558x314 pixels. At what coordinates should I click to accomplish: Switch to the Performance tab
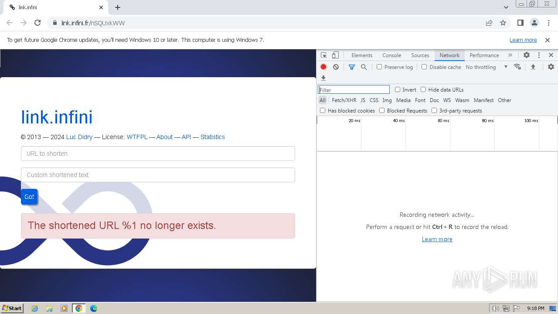(x=484, y=55)
